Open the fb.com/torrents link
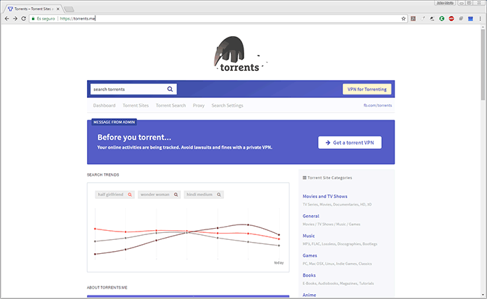Viewport: 487px width, 299px height. 377,106
